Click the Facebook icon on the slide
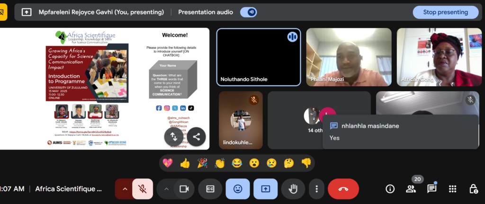This screenshot has width=485, height=204. [159, 108]
